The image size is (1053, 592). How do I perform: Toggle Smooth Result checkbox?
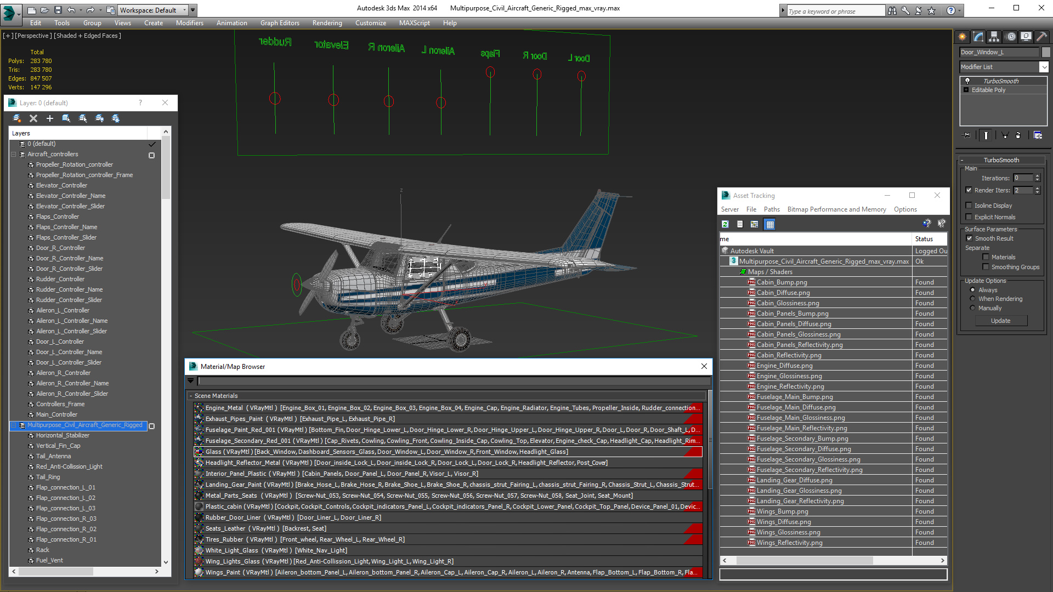(x=969, y=238)
